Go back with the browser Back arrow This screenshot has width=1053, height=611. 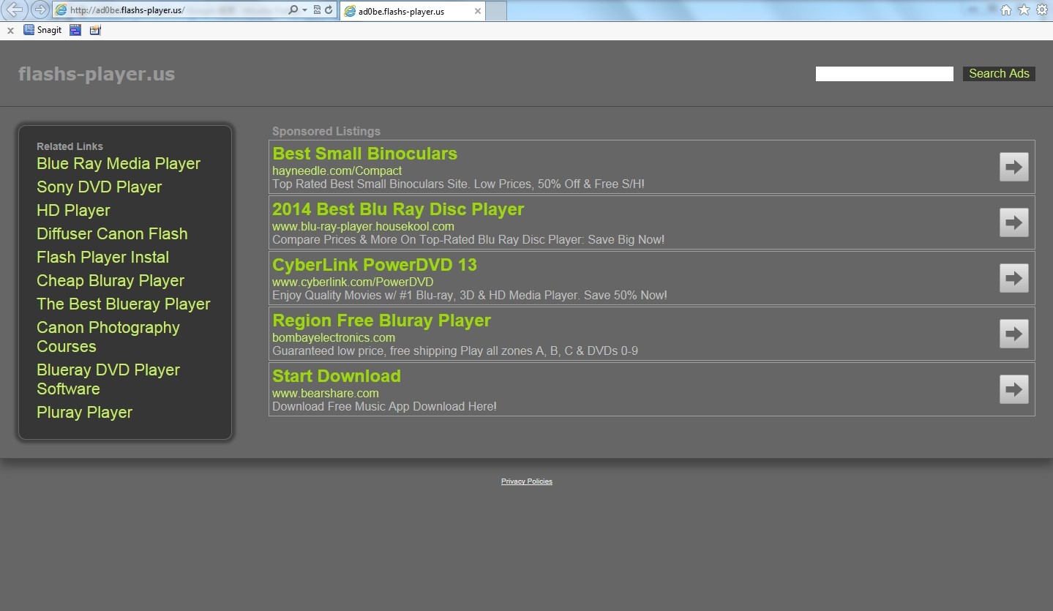tap(15, 10)
